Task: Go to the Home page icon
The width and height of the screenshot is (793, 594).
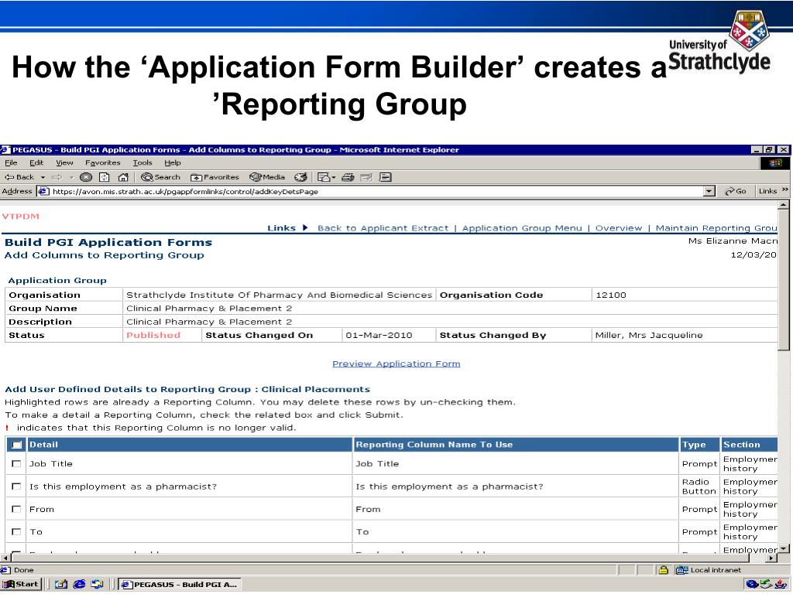Action: pos(123,177)
